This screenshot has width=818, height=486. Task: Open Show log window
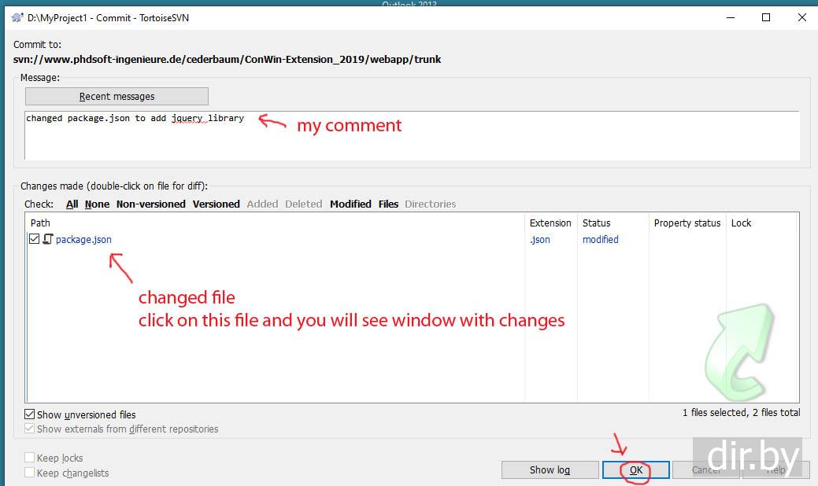[550, 469]
